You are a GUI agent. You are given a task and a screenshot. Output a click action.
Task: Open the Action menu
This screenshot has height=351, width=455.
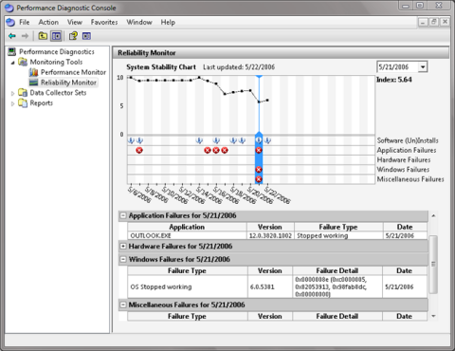click(48, 22)
